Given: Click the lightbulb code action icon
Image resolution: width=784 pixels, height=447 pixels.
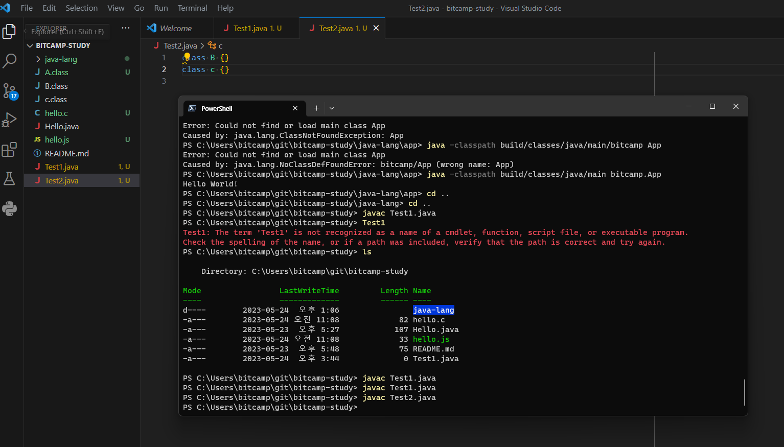Looking at the screenshot, I should click(x=187, y=57).
